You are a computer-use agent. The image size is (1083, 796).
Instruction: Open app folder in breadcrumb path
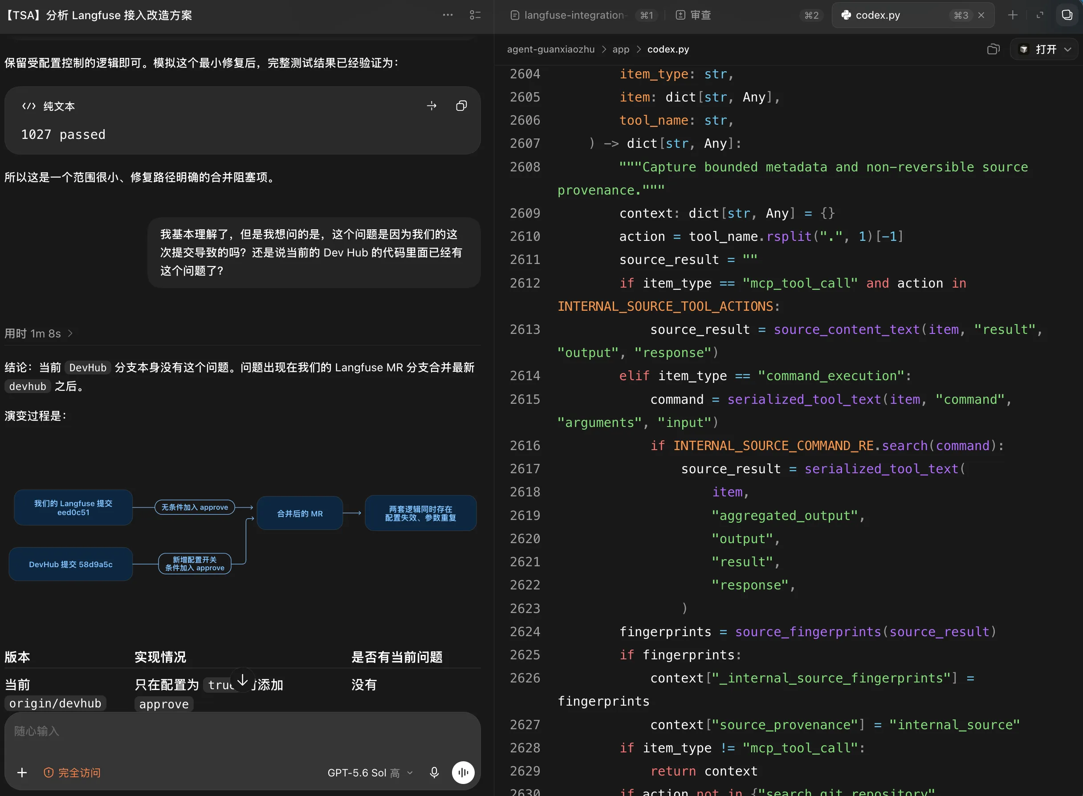tap(621, 49)
